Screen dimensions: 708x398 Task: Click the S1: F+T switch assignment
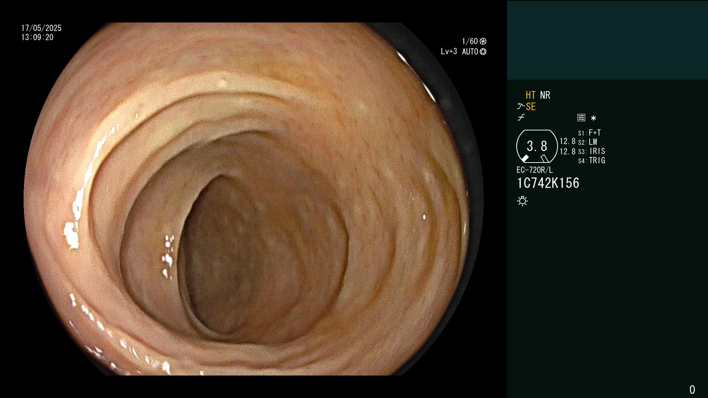pos(589,133)
